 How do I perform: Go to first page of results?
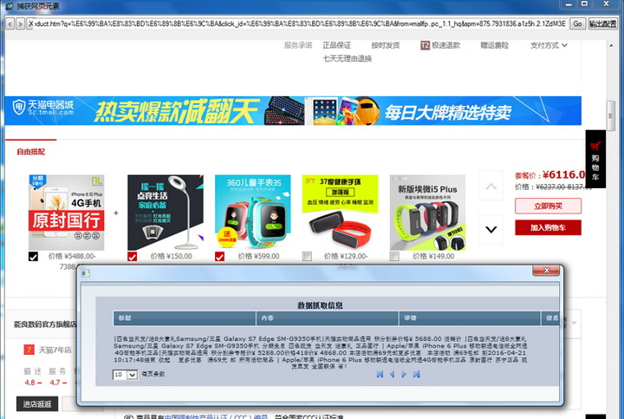(x=380, y=375)
